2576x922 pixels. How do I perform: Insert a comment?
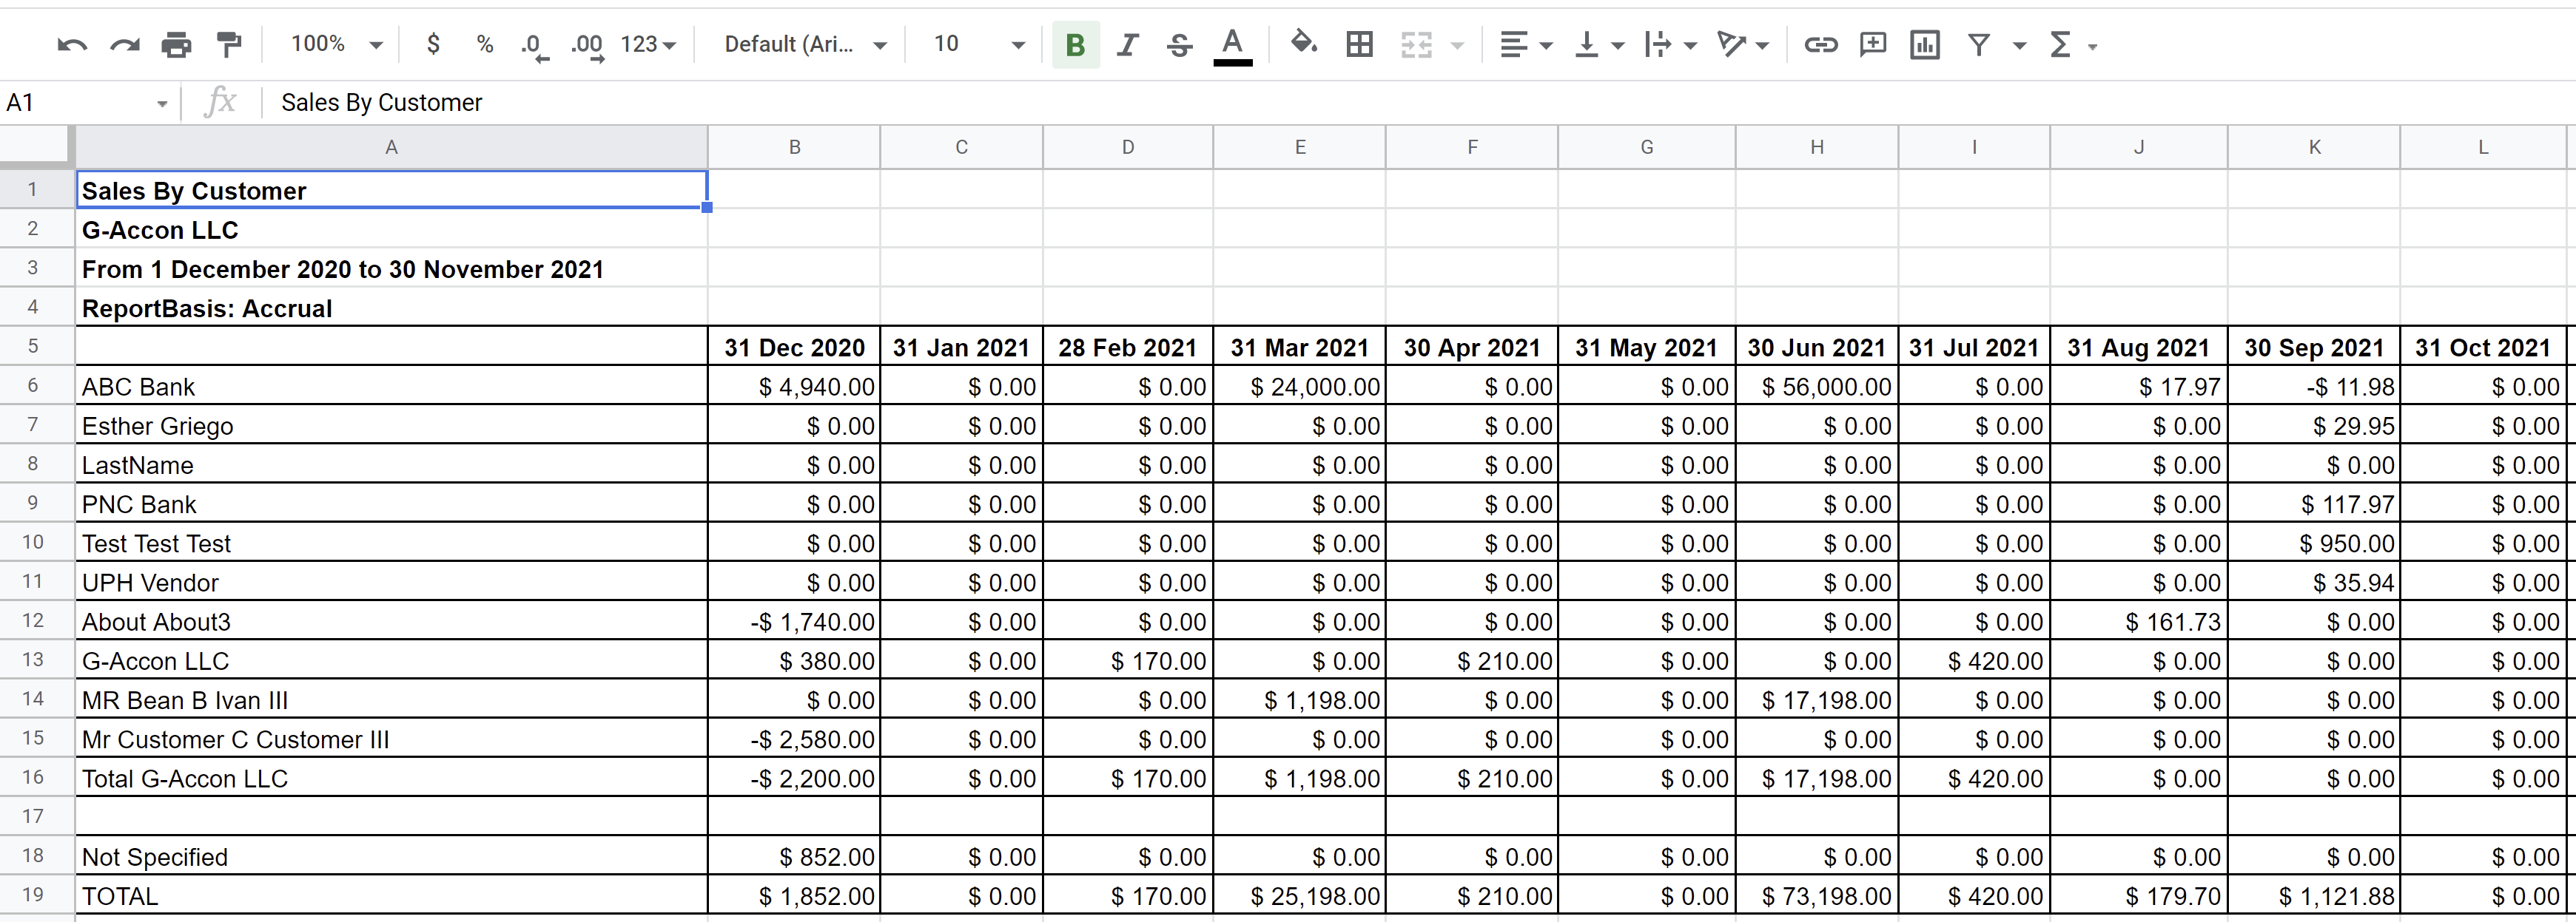[1873, 44]
